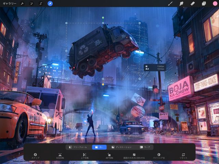Tap 画面の大きさに合わせる (Fit to Screen)

(134, 156)
